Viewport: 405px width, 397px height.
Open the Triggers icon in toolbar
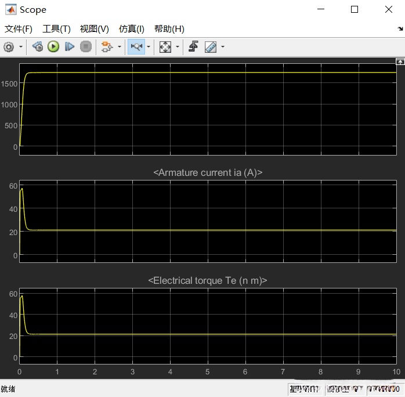pyautogui.click(x=194, y=47)
